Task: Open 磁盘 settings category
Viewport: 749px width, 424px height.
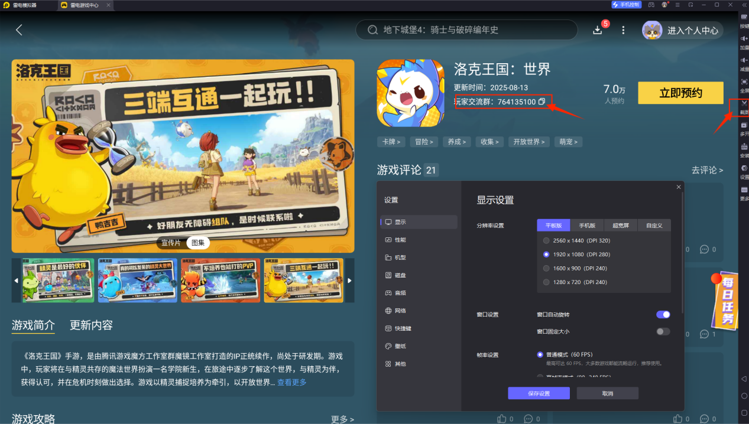Action: 419,275
